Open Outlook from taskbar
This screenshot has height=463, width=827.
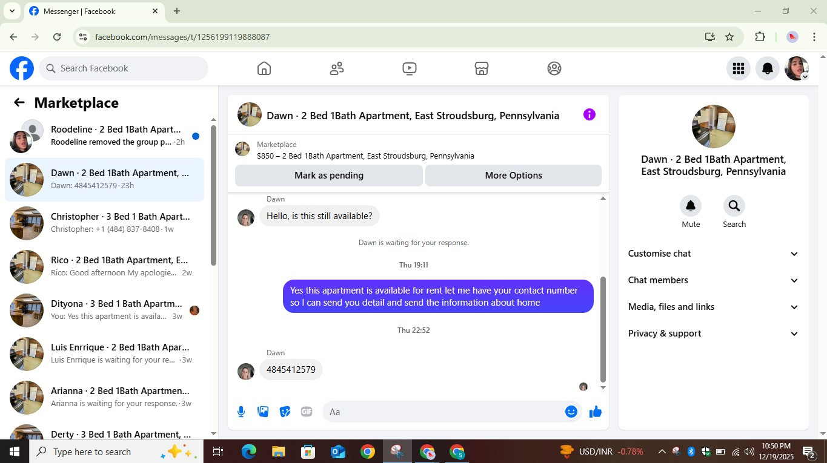coord(337,452)
